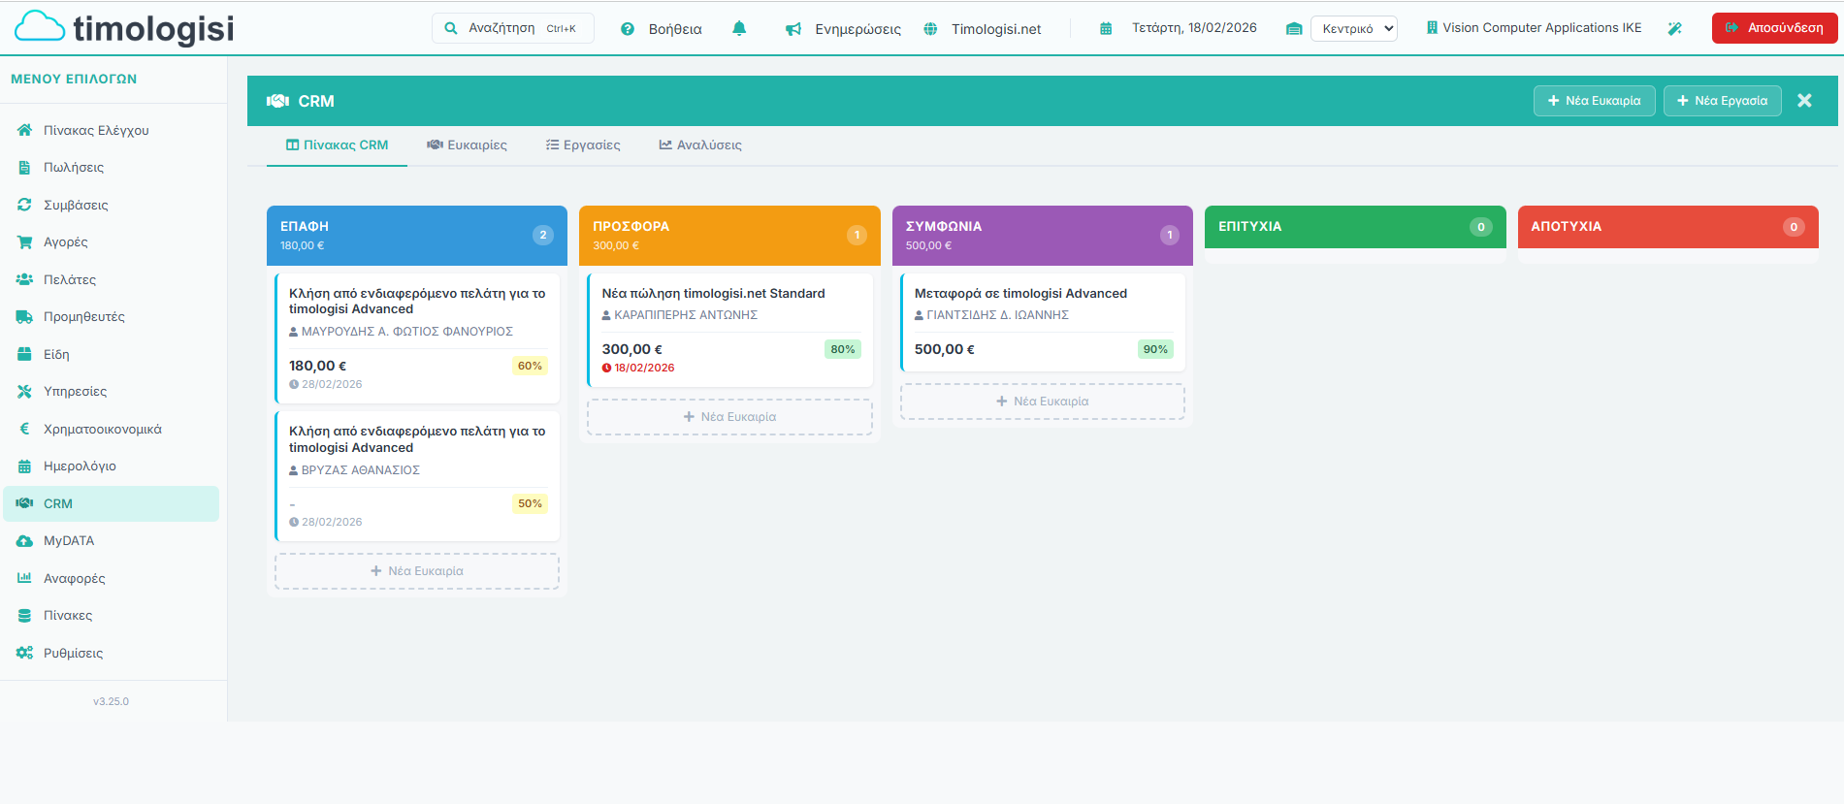Viewport: 1844px width, 804px height.
Task: Open Πίνακας Ελέγχου from sidebar
Action: click(111, 130)
